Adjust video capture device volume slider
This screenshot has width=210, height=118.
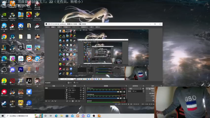(x=103, y=98)
